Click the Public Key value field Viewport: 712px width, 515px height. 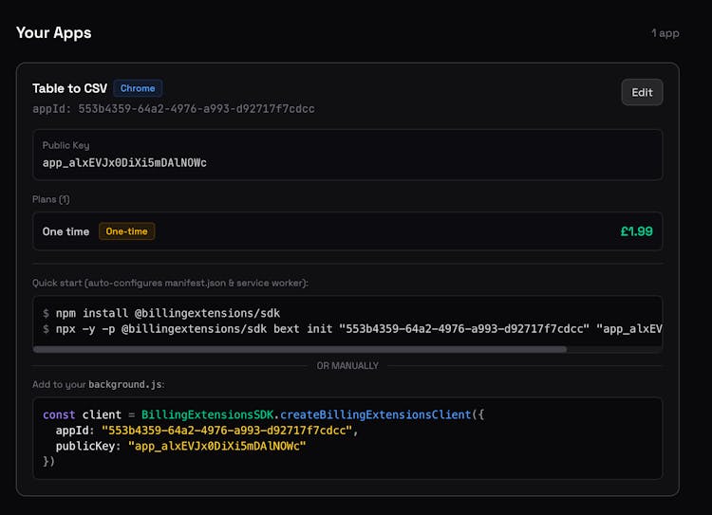coord(124,163)
